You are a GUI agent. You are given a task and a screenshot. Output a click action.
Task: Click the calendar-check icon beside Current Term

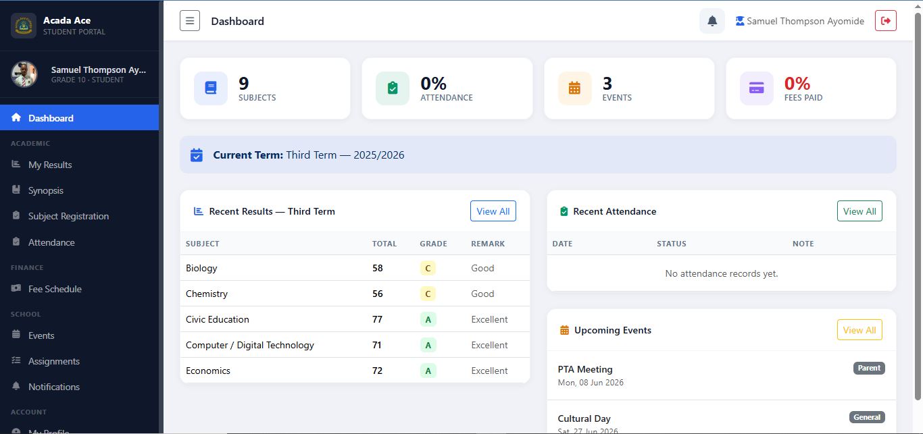pos(197,155)
